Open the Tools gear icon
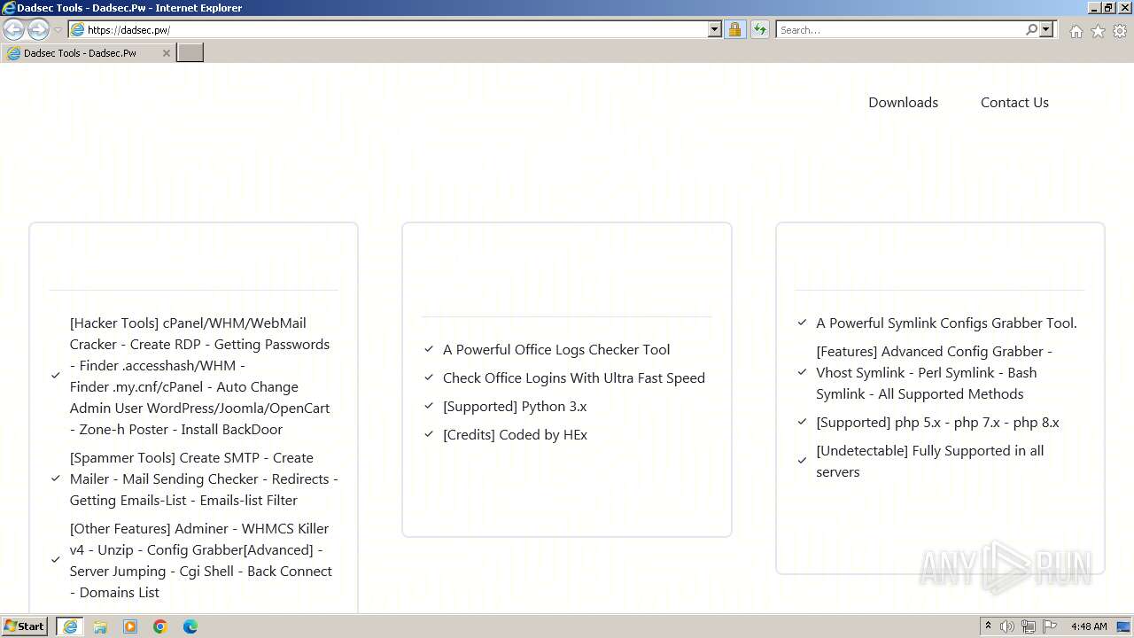The height and width of the screenshot is (638, 1134). [x=1120, y=31]
